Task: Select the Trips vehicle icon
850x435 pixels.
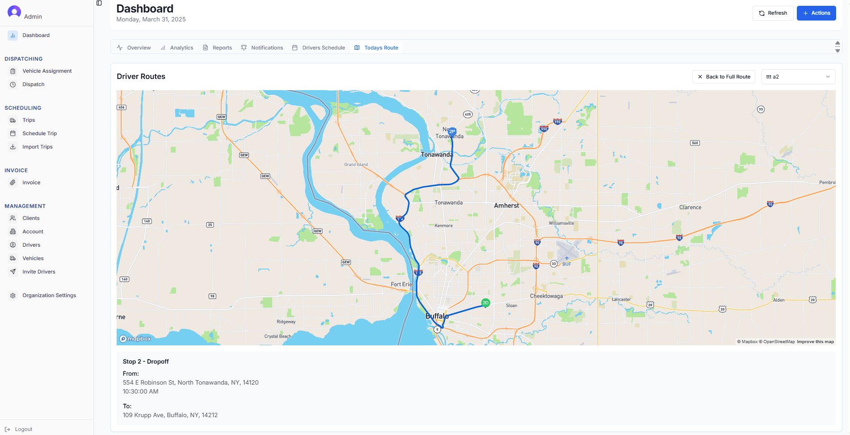Action: (13, 120)
